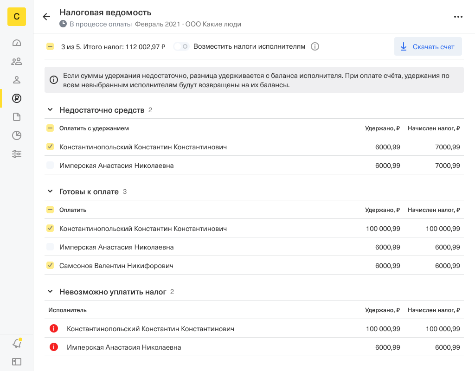The width and height of the screenshot is (475, 371).
Task: Toggle "Возместить налоги исполнителям" switch
Action: (180, 46)
